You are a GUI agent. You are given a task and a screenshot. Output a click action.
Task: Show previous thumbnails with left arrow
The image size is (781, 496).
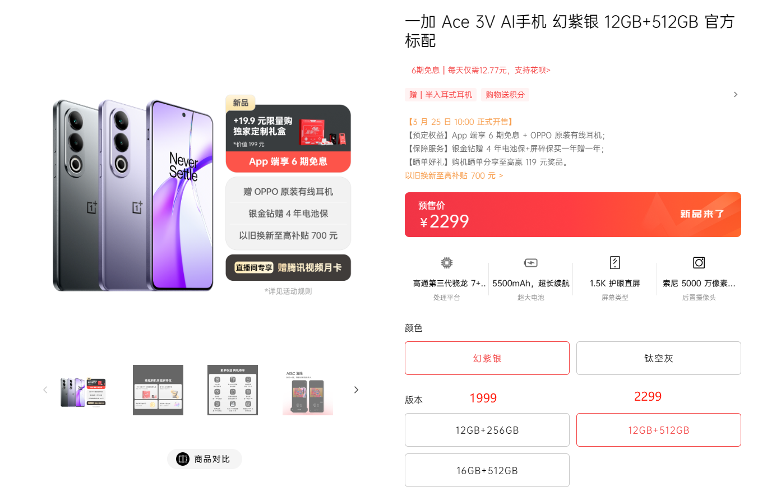45,390
